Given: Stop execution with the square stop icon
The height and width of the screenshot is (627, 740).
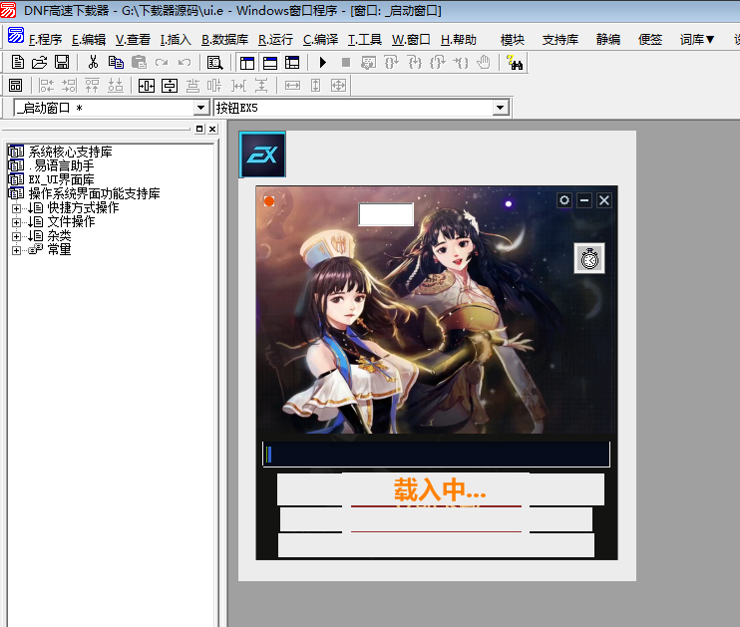Looking at the screenshot, I should coord(346,62).
